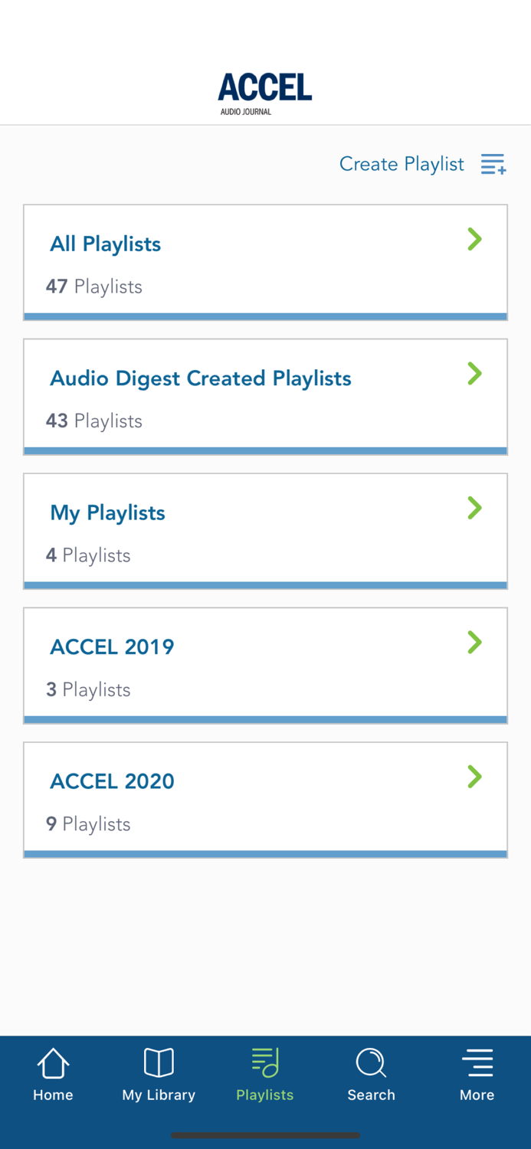Switch to the Search tab
The width and height of the screenshot is (531, 1149).
tap(371, 1074)
